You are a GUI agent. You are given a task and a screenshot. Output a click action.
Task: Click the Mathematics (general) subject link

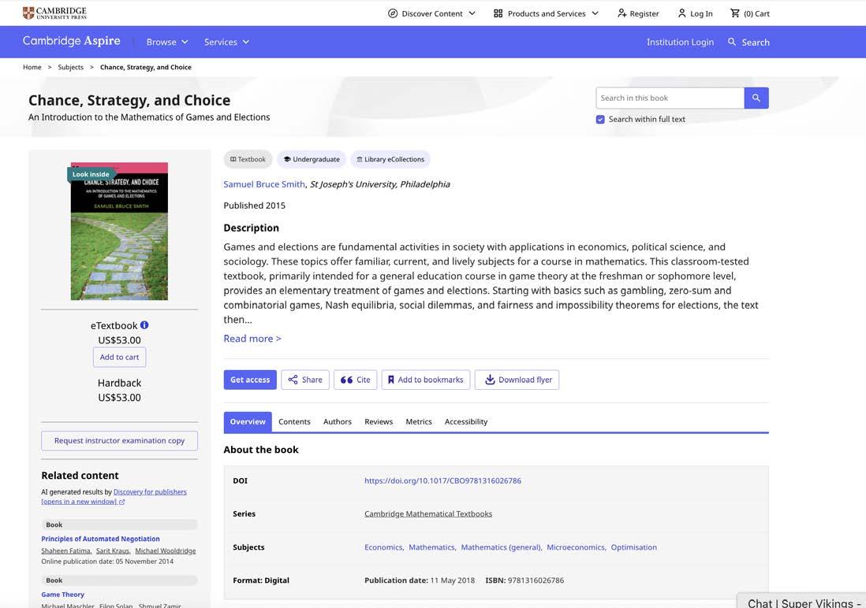click(501, 547)
